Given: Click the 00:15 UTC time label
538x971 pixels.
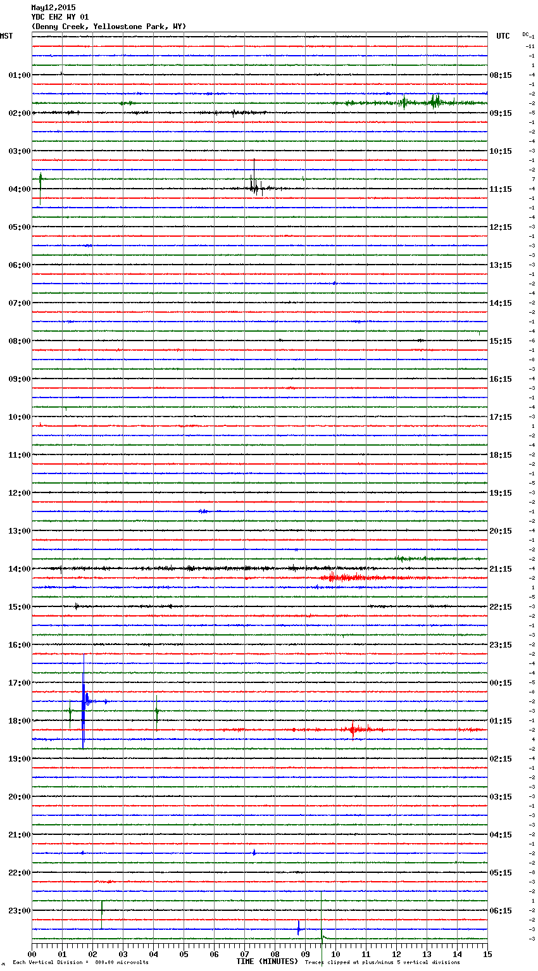Looking at the screenshot, I should [x=501, y=683].
